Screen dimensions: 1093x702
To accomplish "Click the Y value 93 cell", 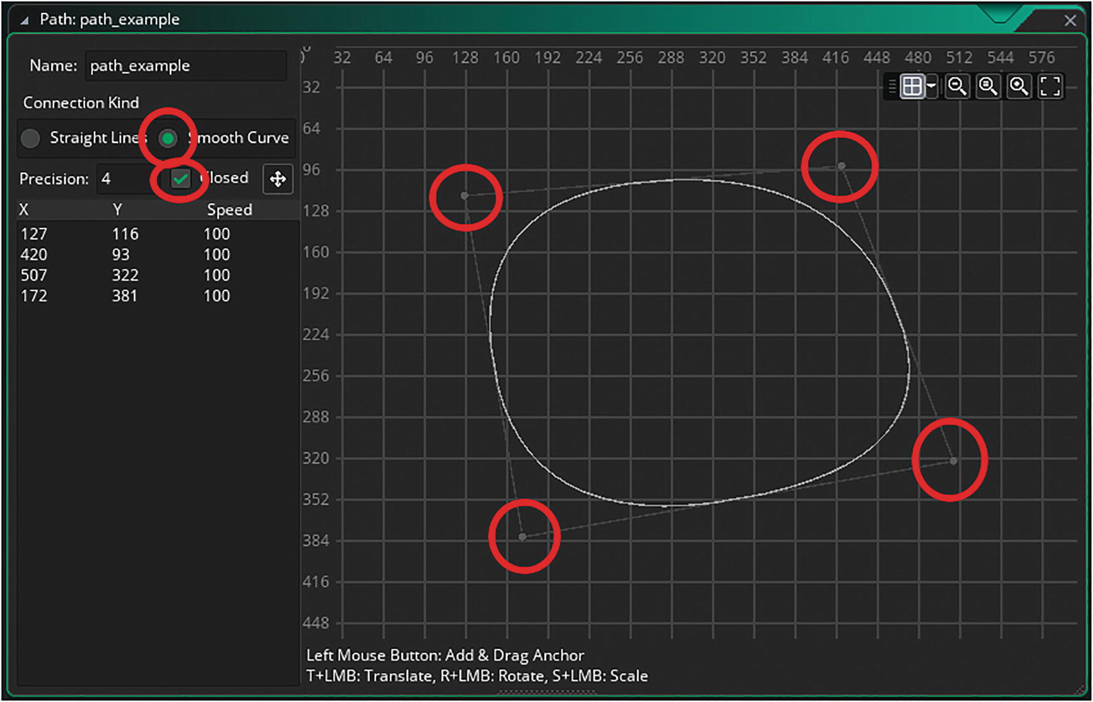I will coord(121,255).
